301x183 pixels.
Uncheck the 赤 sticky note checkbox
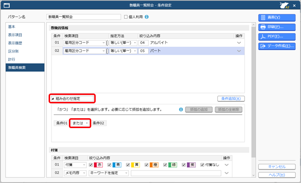click(91, 165)
